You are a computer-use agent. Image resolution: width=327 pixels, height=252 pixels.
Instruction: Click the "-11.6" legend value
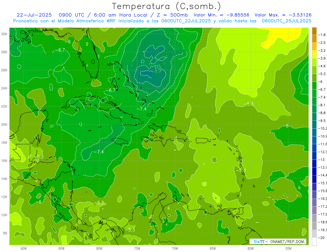tap(323, 144)
